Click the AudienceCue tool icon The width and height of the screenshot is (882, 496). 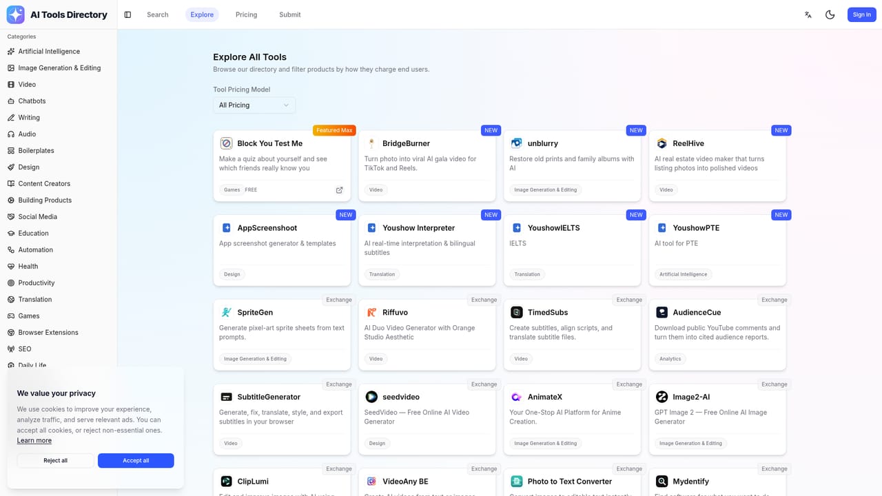point(661,312)
